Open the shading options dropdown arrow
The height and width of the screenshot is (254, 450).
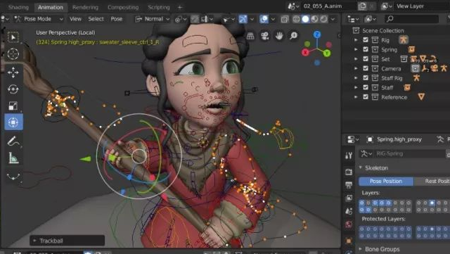(x=333, y=19)
